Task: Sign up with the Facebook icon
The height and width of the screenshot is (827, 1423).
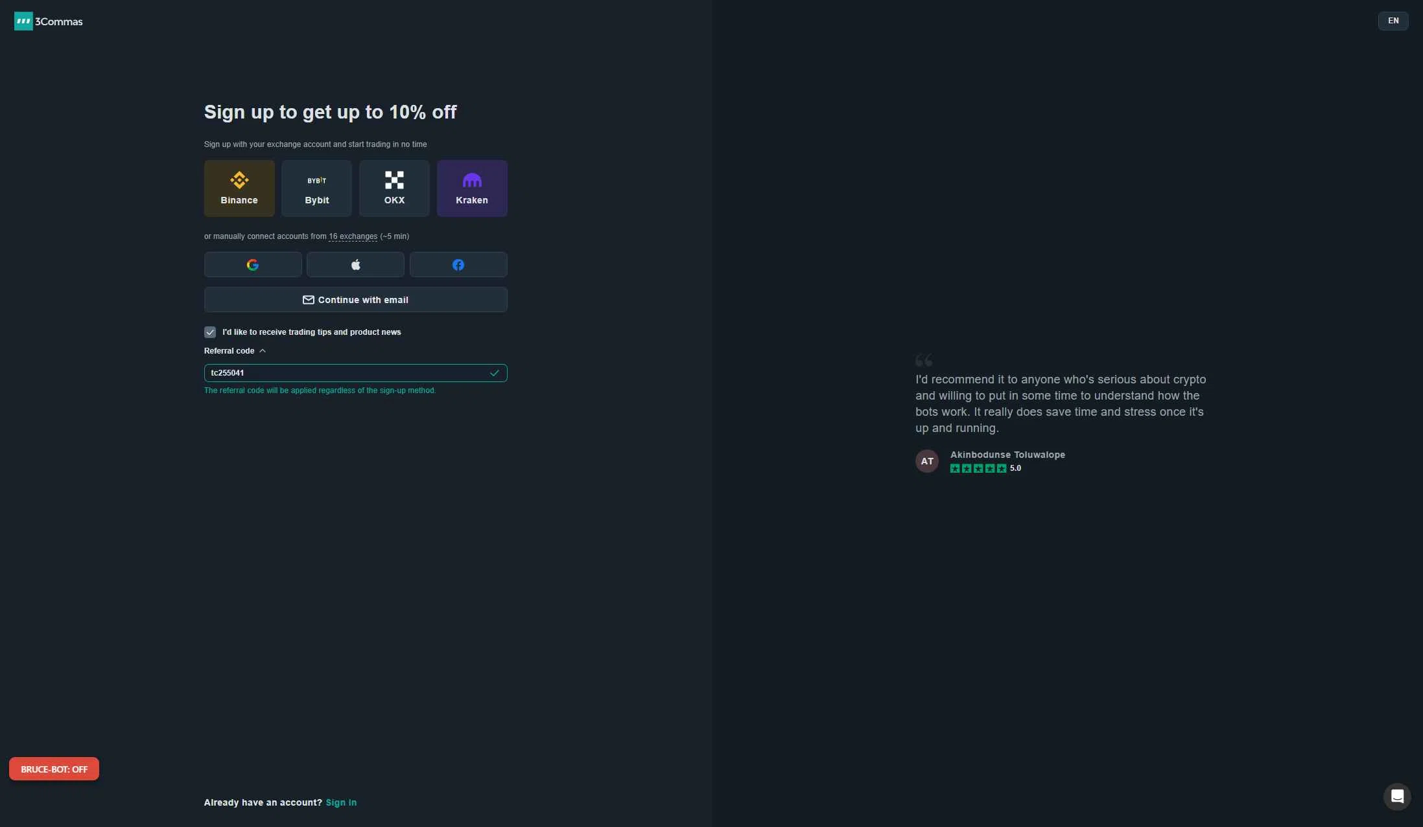Action: tap(458, 264)
